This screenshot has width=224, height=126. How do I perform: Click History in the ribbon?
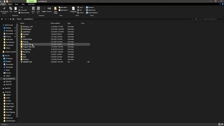[x=80, y=13]
